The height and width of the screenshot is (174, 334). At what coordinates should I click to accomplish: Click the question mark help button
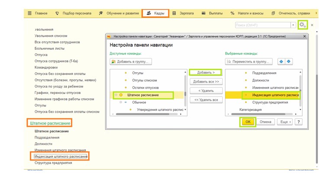point(298,122)
